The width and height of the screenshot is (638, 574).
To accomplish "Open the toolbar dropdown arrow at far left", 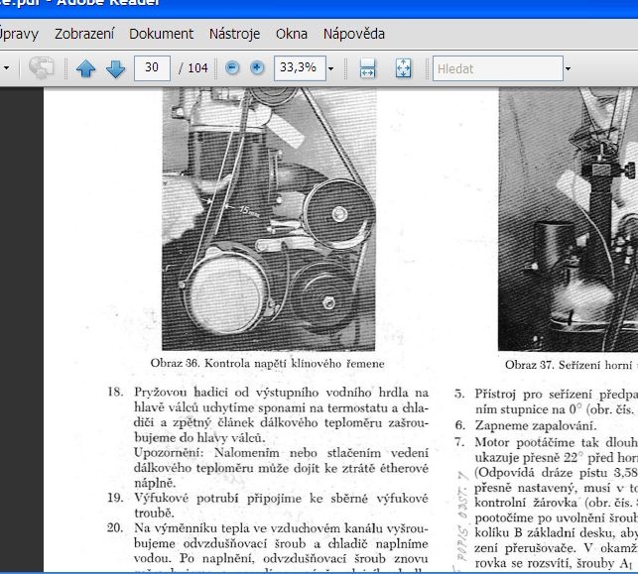I will pos(7,68).
